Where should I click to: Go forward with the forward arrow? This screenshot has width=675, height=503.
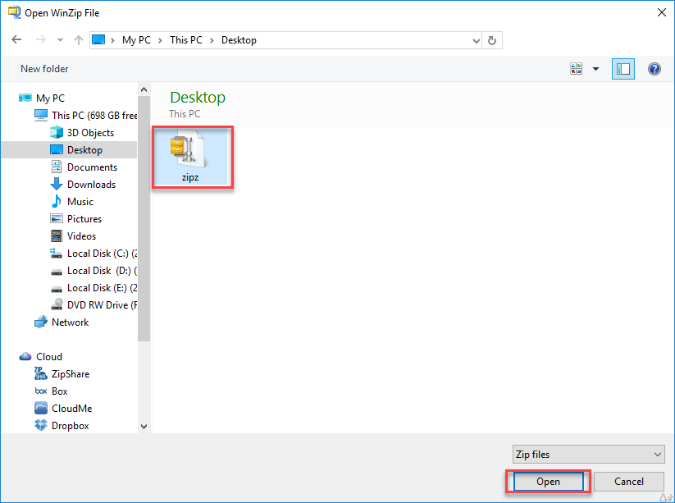tap(40, 40)
